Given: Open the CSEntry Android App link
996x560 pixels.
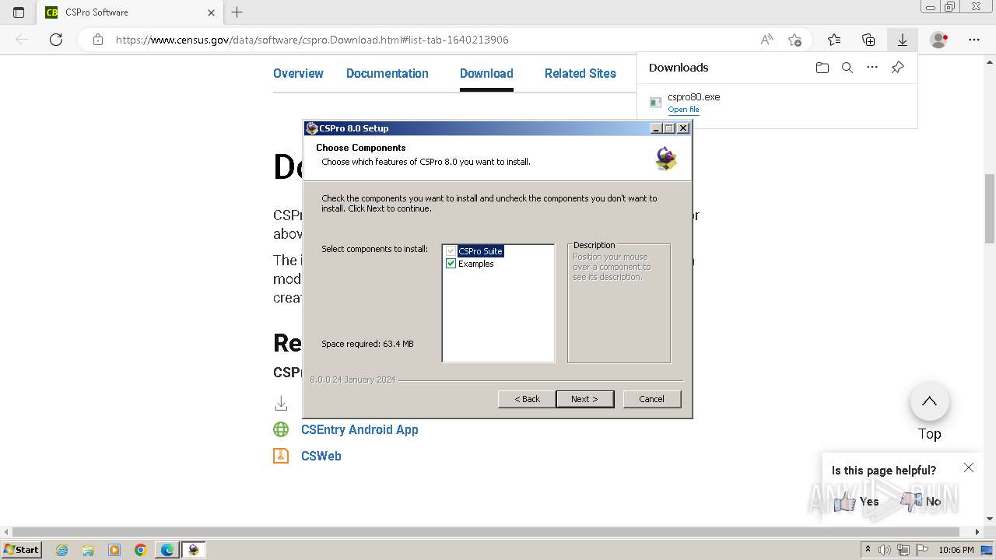Looking at the screenshot, I should 359,429.
